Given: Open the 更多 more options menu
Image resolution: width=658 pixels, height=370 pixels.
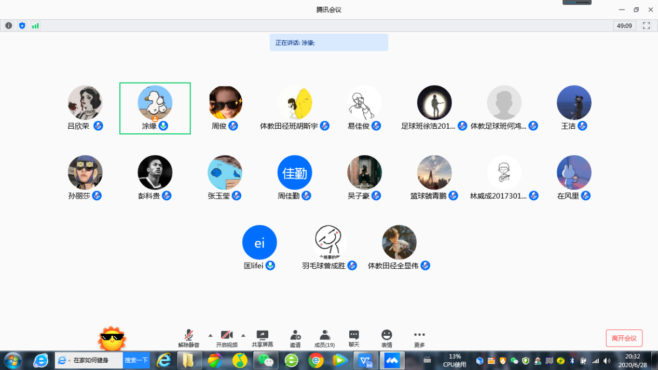Looking at the screenshot, I should tap(419, 338).
